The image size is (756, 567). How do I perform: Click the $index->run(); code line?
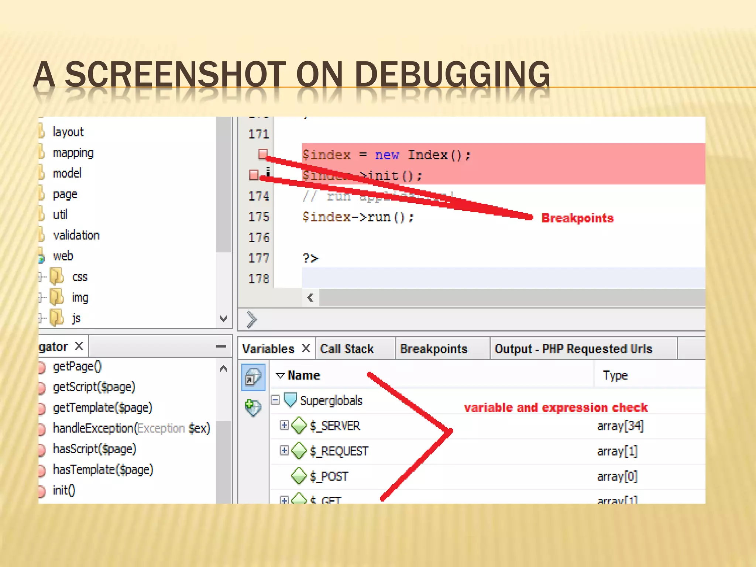tap(358, 217)
